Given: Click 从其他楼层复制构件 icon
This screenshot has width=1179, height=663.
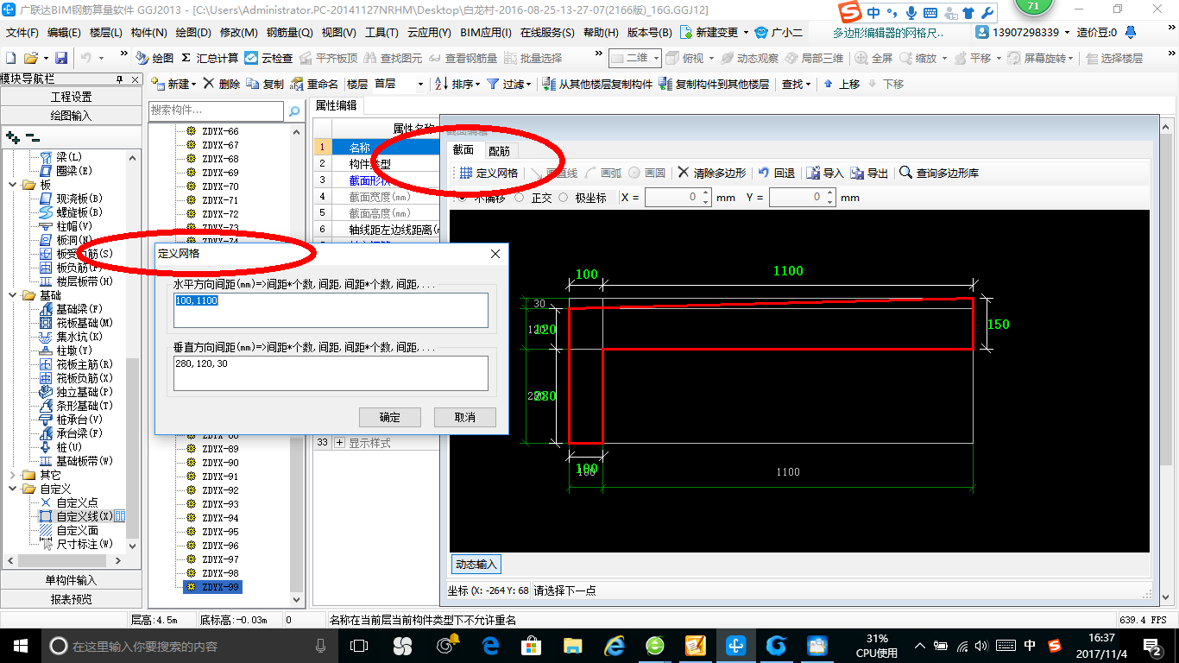Looking at the screenshot, I should pyautogui.click(x=597, y=84).
